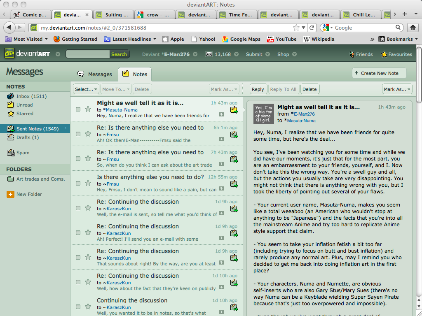Screen dimensions: 422x316
Task: Click the deviantART logo icon
Action: (9, 54)
